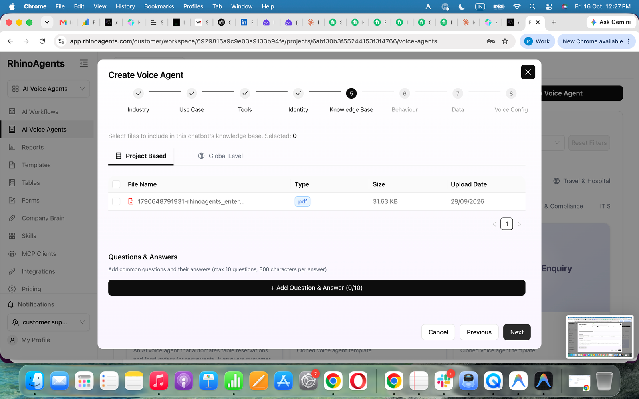The width and height of the screenshot is (639, 399).
Task: Open Integrations in the sidebar
Action: point(38,271)
